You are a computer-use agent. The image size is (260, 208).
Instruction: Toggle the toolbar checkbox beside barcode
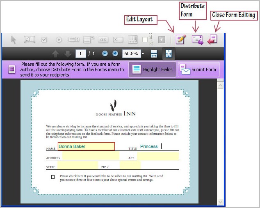[145, 40]
